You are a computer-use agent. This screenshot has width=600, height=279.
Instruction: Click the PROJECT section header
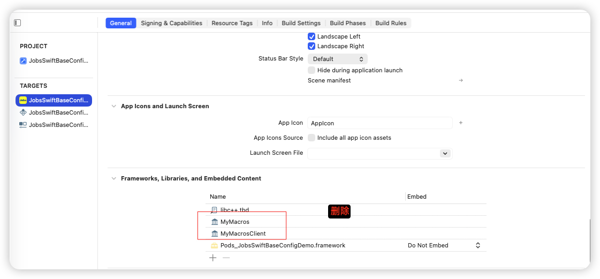click(34, 46)
